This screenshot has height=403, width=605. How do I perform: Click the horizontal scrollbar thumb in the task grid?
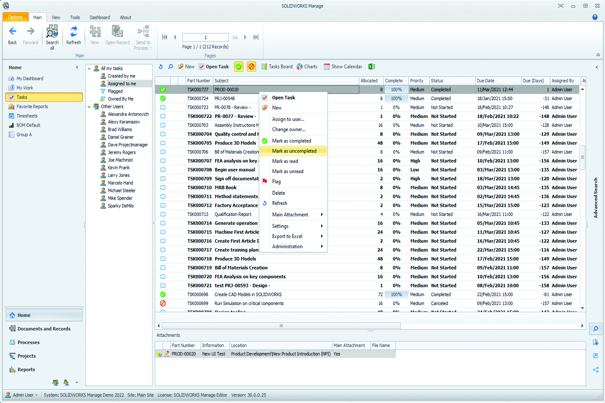[281, 326]
